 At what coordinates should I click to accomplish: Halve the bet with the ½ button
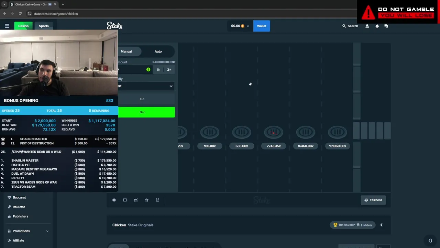pos(158,70)
